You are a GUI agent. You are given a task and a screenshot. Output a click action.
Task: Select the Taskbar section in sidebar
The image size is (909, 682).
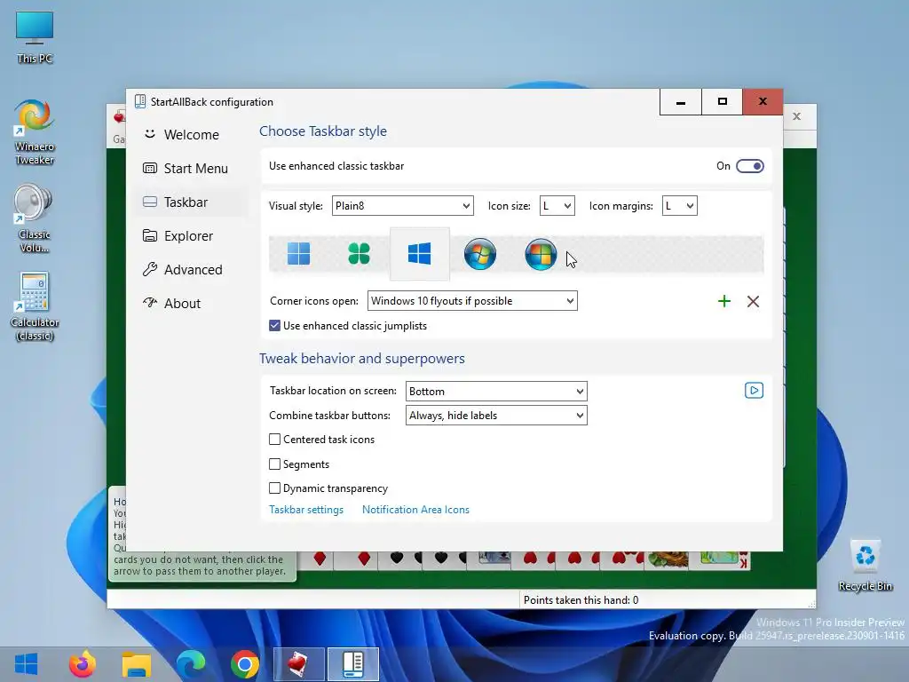[x=191, y=202]
